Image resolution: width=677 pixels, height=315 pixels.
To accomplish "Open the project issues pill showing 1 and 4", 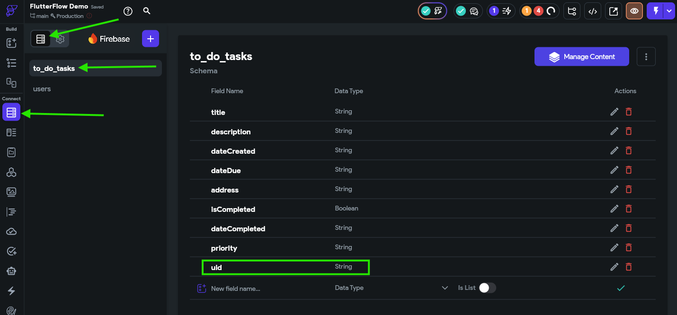I will click(539, 11).
